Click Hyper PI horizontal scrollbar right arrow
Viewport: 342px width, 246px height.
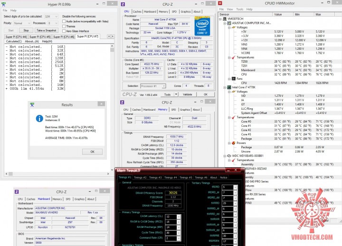108,174
